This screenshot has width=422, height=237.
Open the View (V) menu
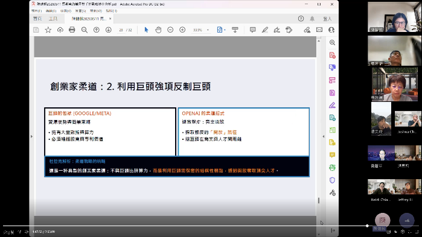click(66, 11)
